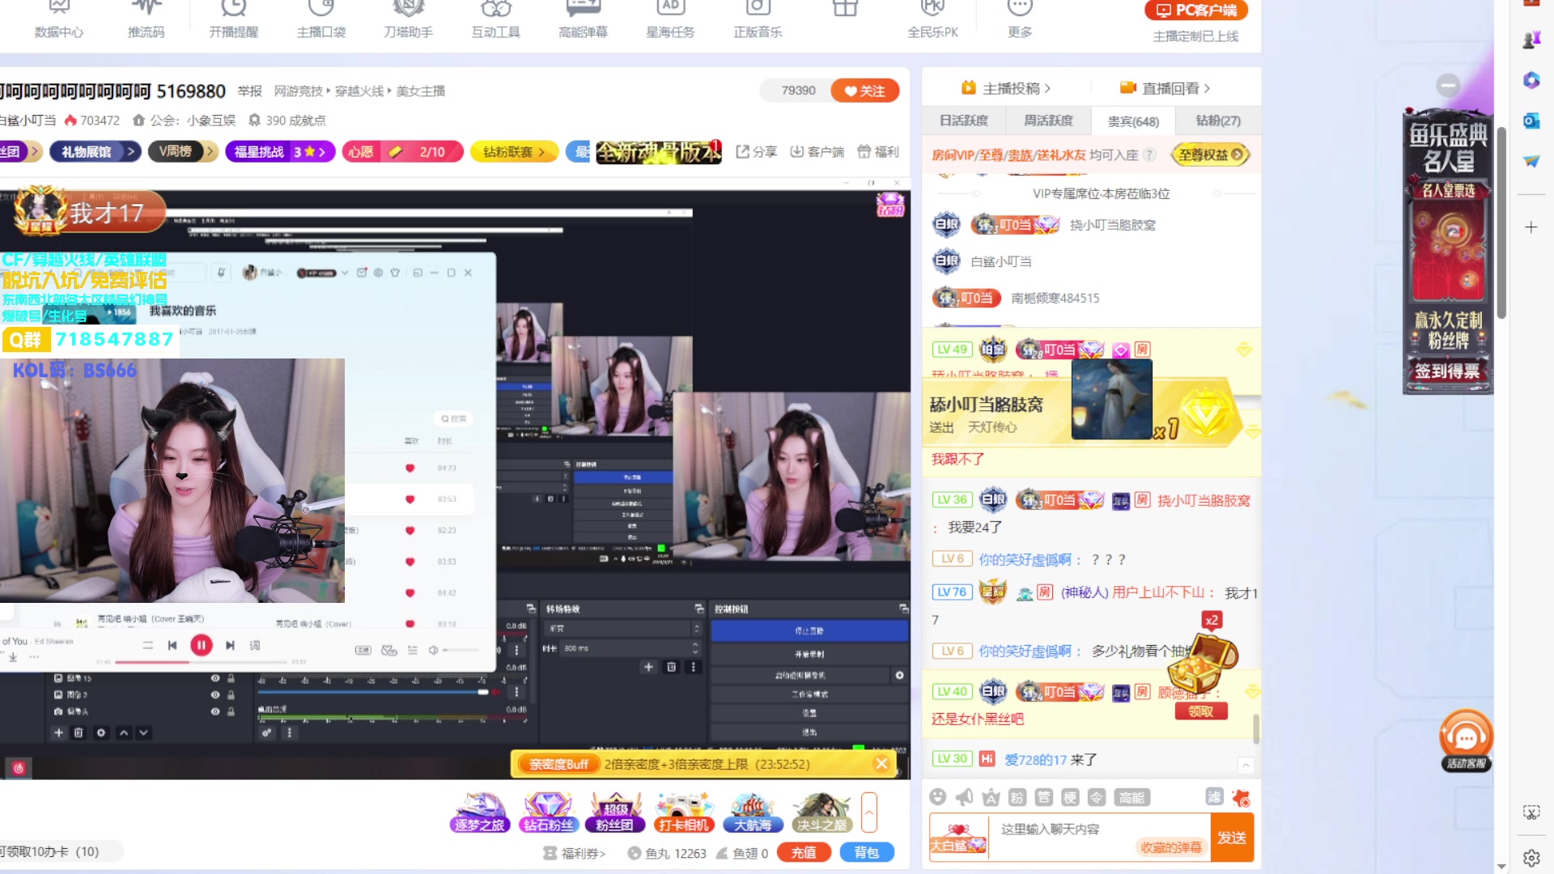Close the 亲密度Buff banner
1554x874 pixels.
881,763
